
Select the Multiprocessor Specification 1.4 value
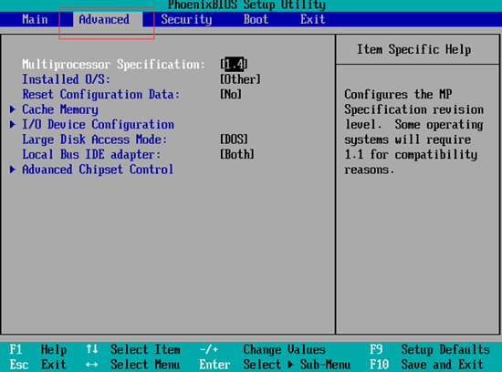click(234, 65)
